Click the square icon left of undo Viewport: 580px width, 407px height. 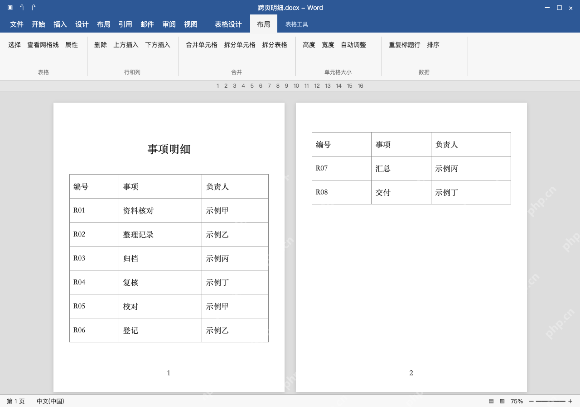(x=10, y=8)
